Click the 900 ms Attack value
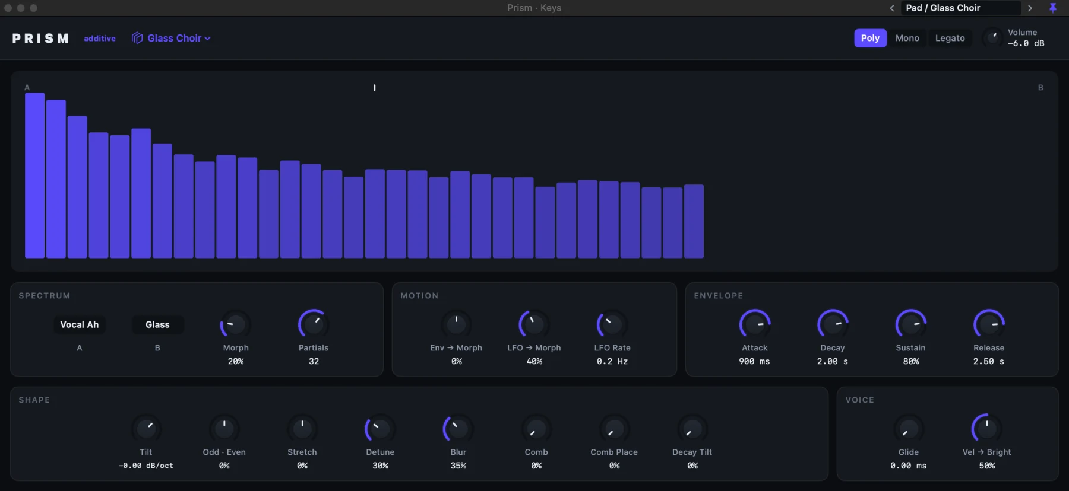Image resolution: width=1069 pixels, height=491 pixels. 754,361
